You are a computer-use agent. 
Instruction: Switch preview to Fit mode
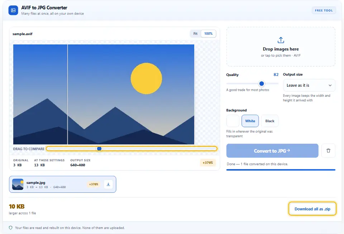click(196, 34)
